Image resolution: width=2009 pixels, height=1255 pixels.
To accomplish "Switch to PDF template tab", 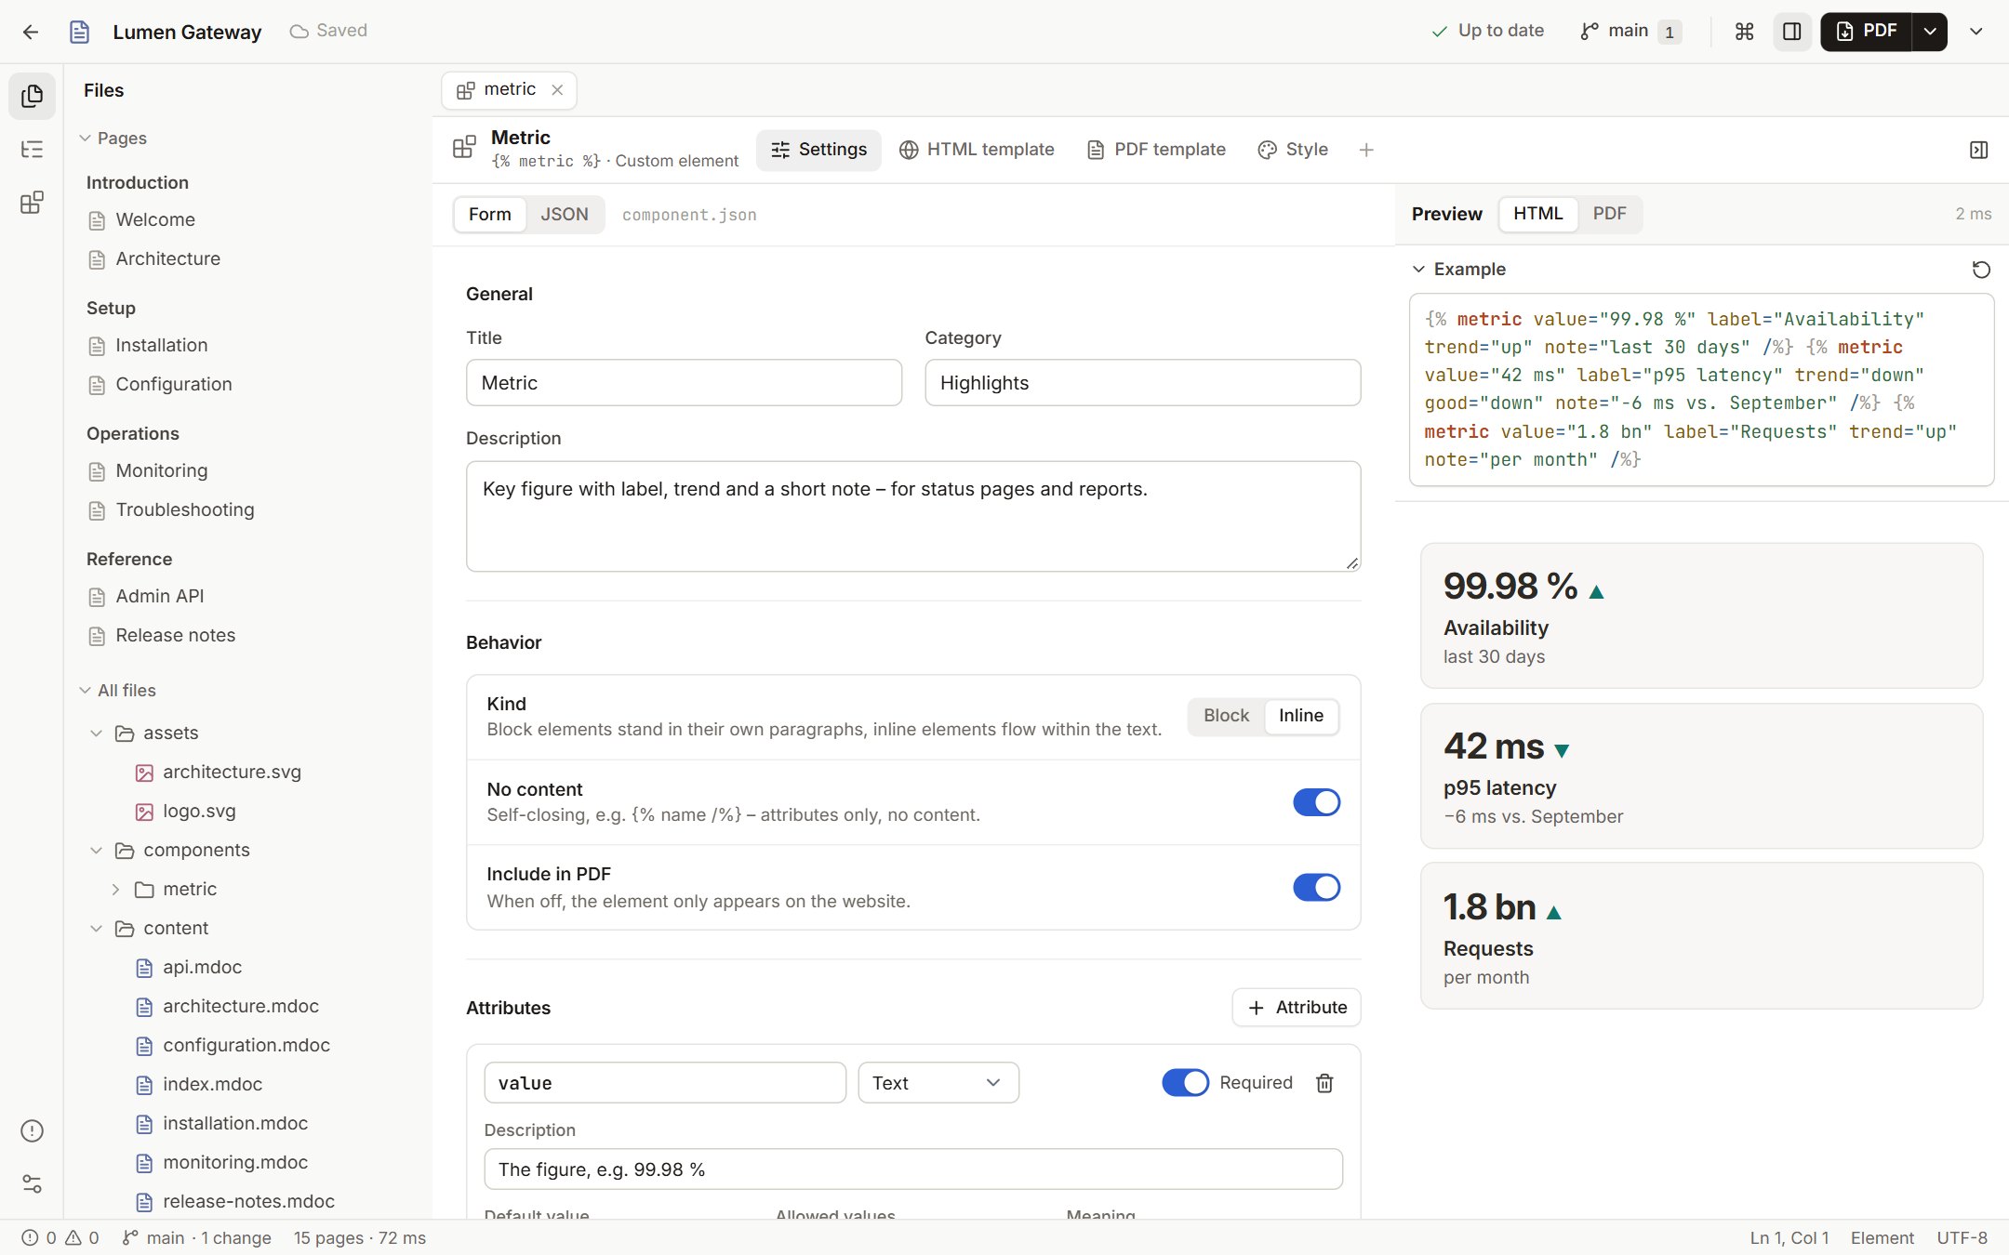I will pyautogui.click(x=1156, y=150).
